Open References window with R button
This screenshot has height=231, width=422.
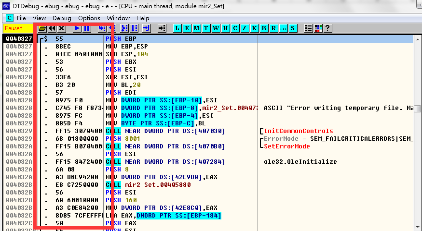[274, 28]
